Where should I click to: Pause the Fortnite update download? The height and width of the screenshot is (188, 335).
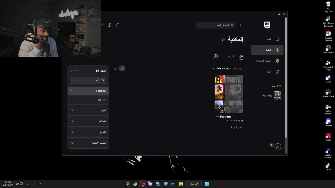point(242,121)
